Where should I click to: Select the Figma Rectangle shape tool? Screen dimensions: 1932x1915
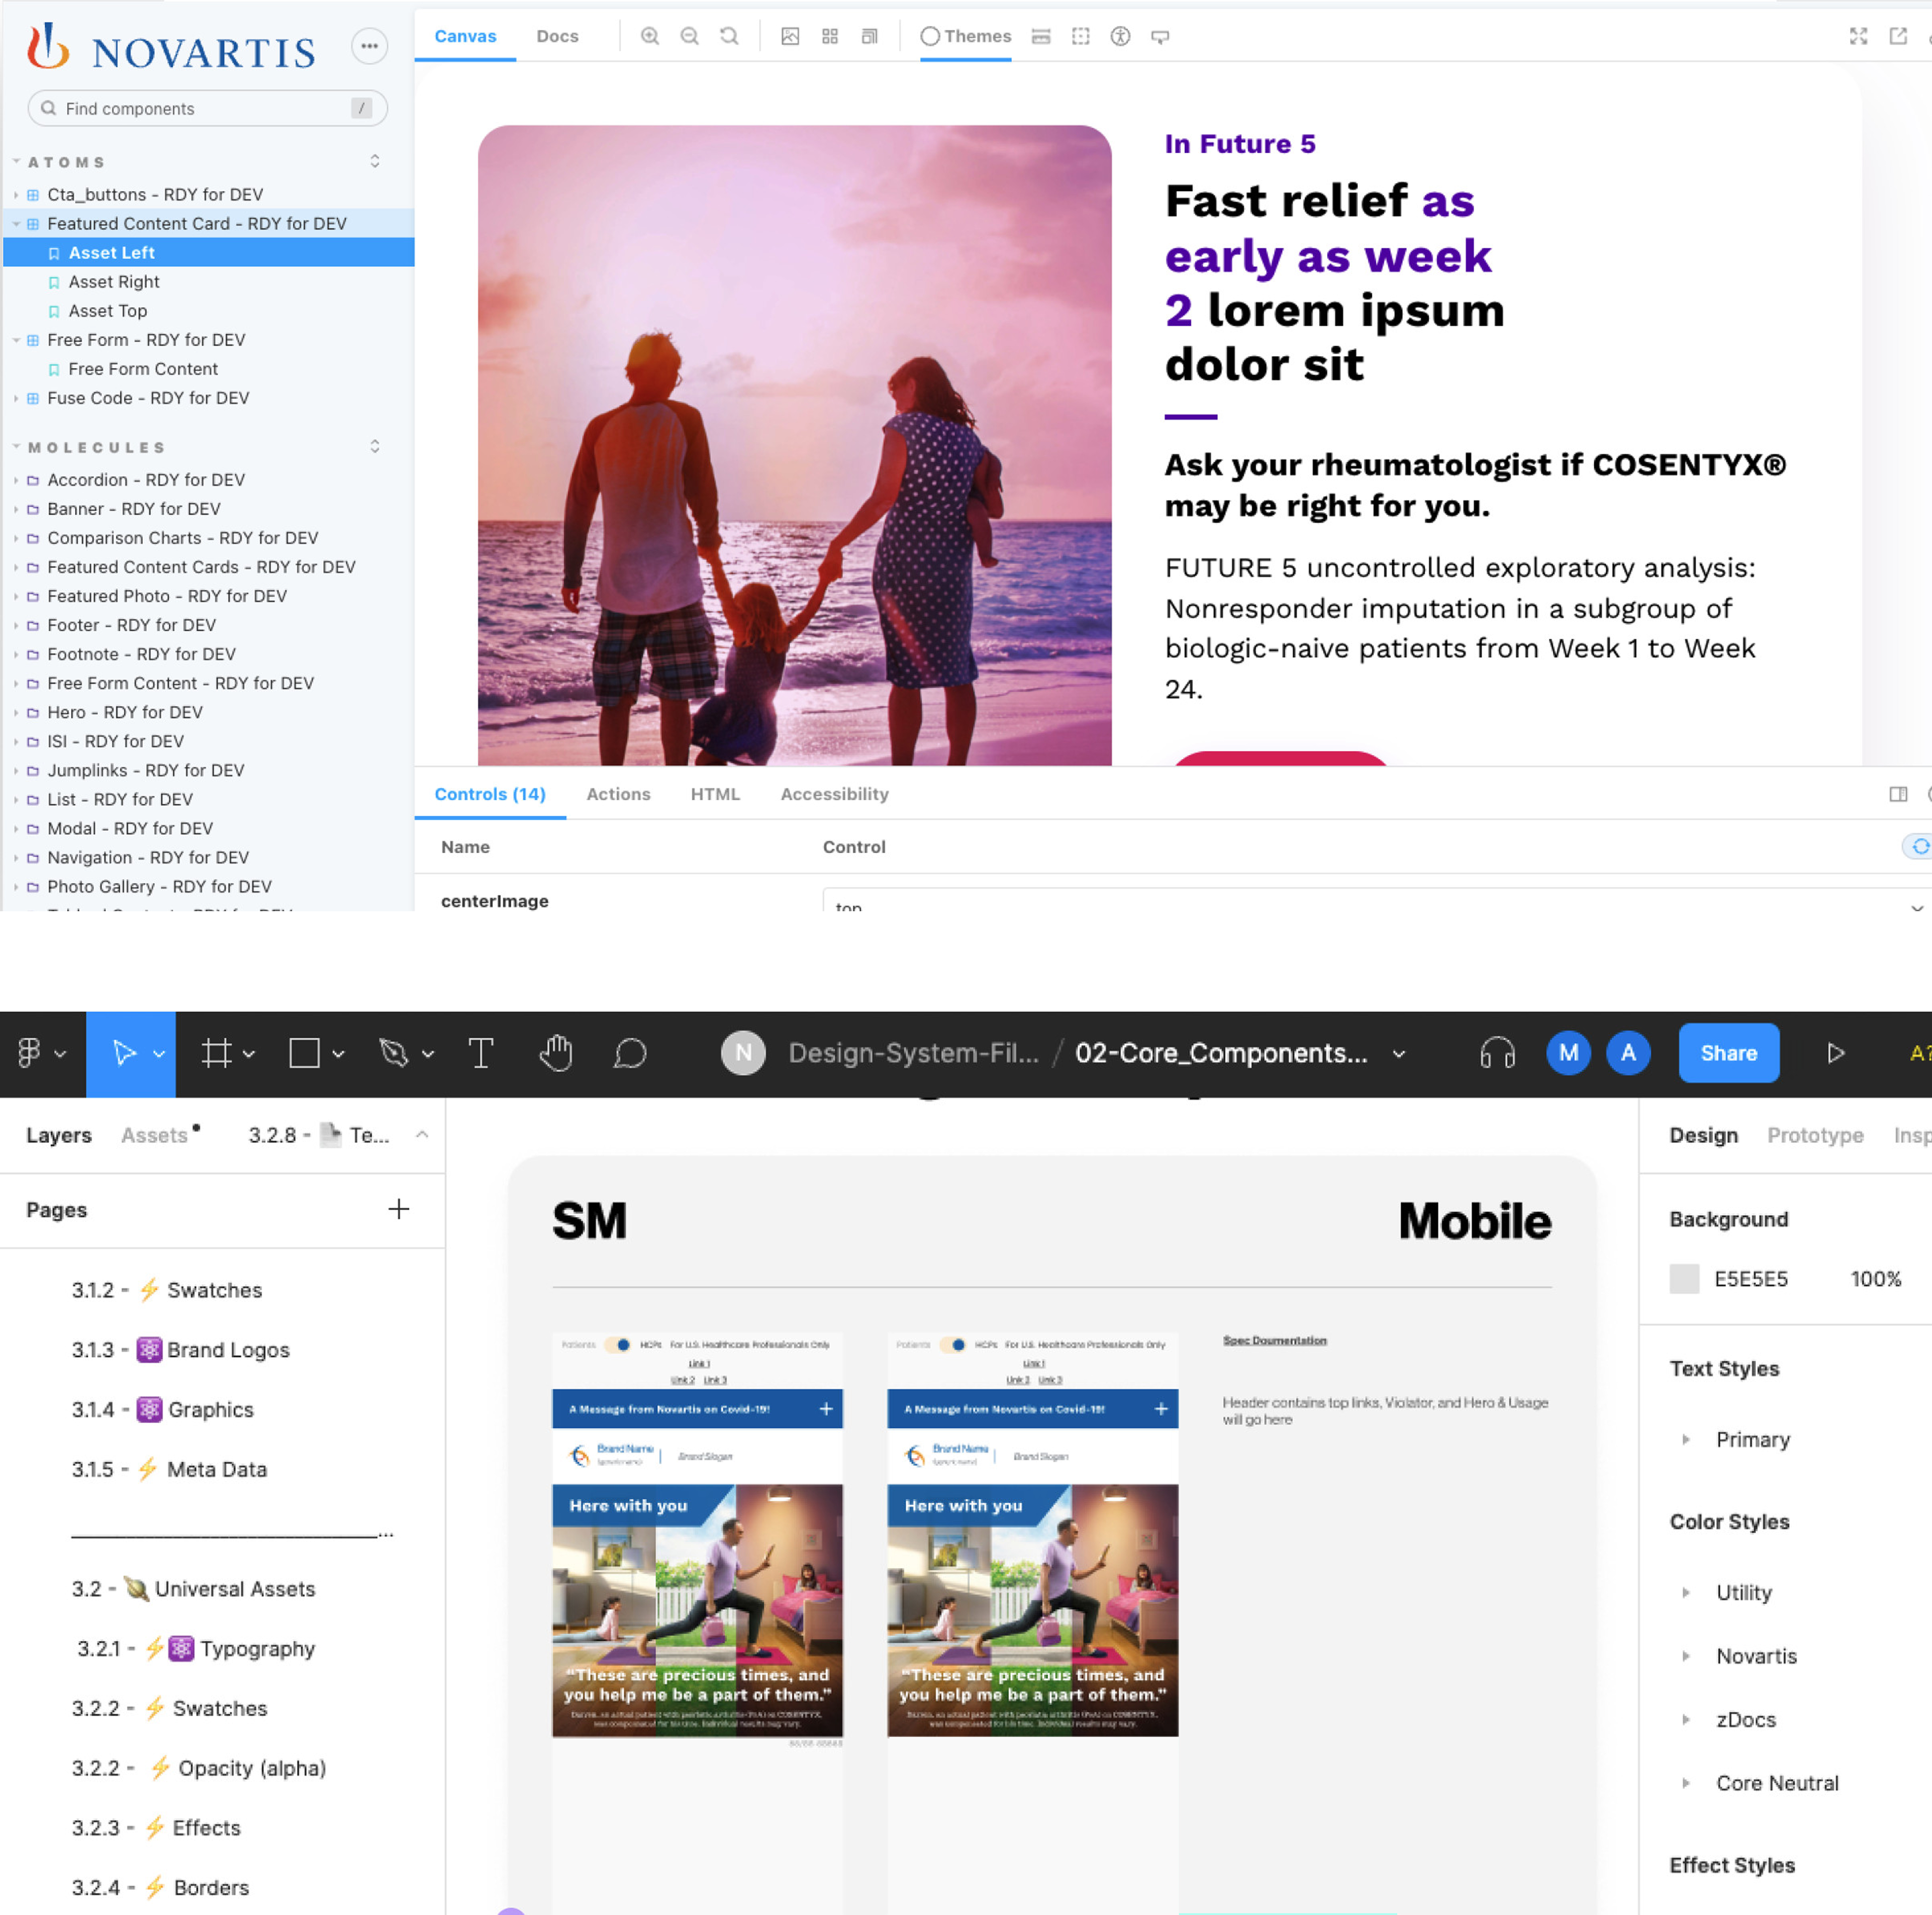click(304, 1053)
